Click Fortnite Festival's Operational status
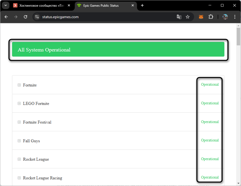The width and height of the screenshot is (241, 186). tap(210, 122)
